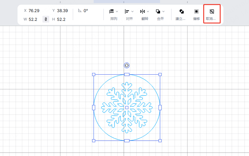Click the 取消 icon outlined in red

212,11
